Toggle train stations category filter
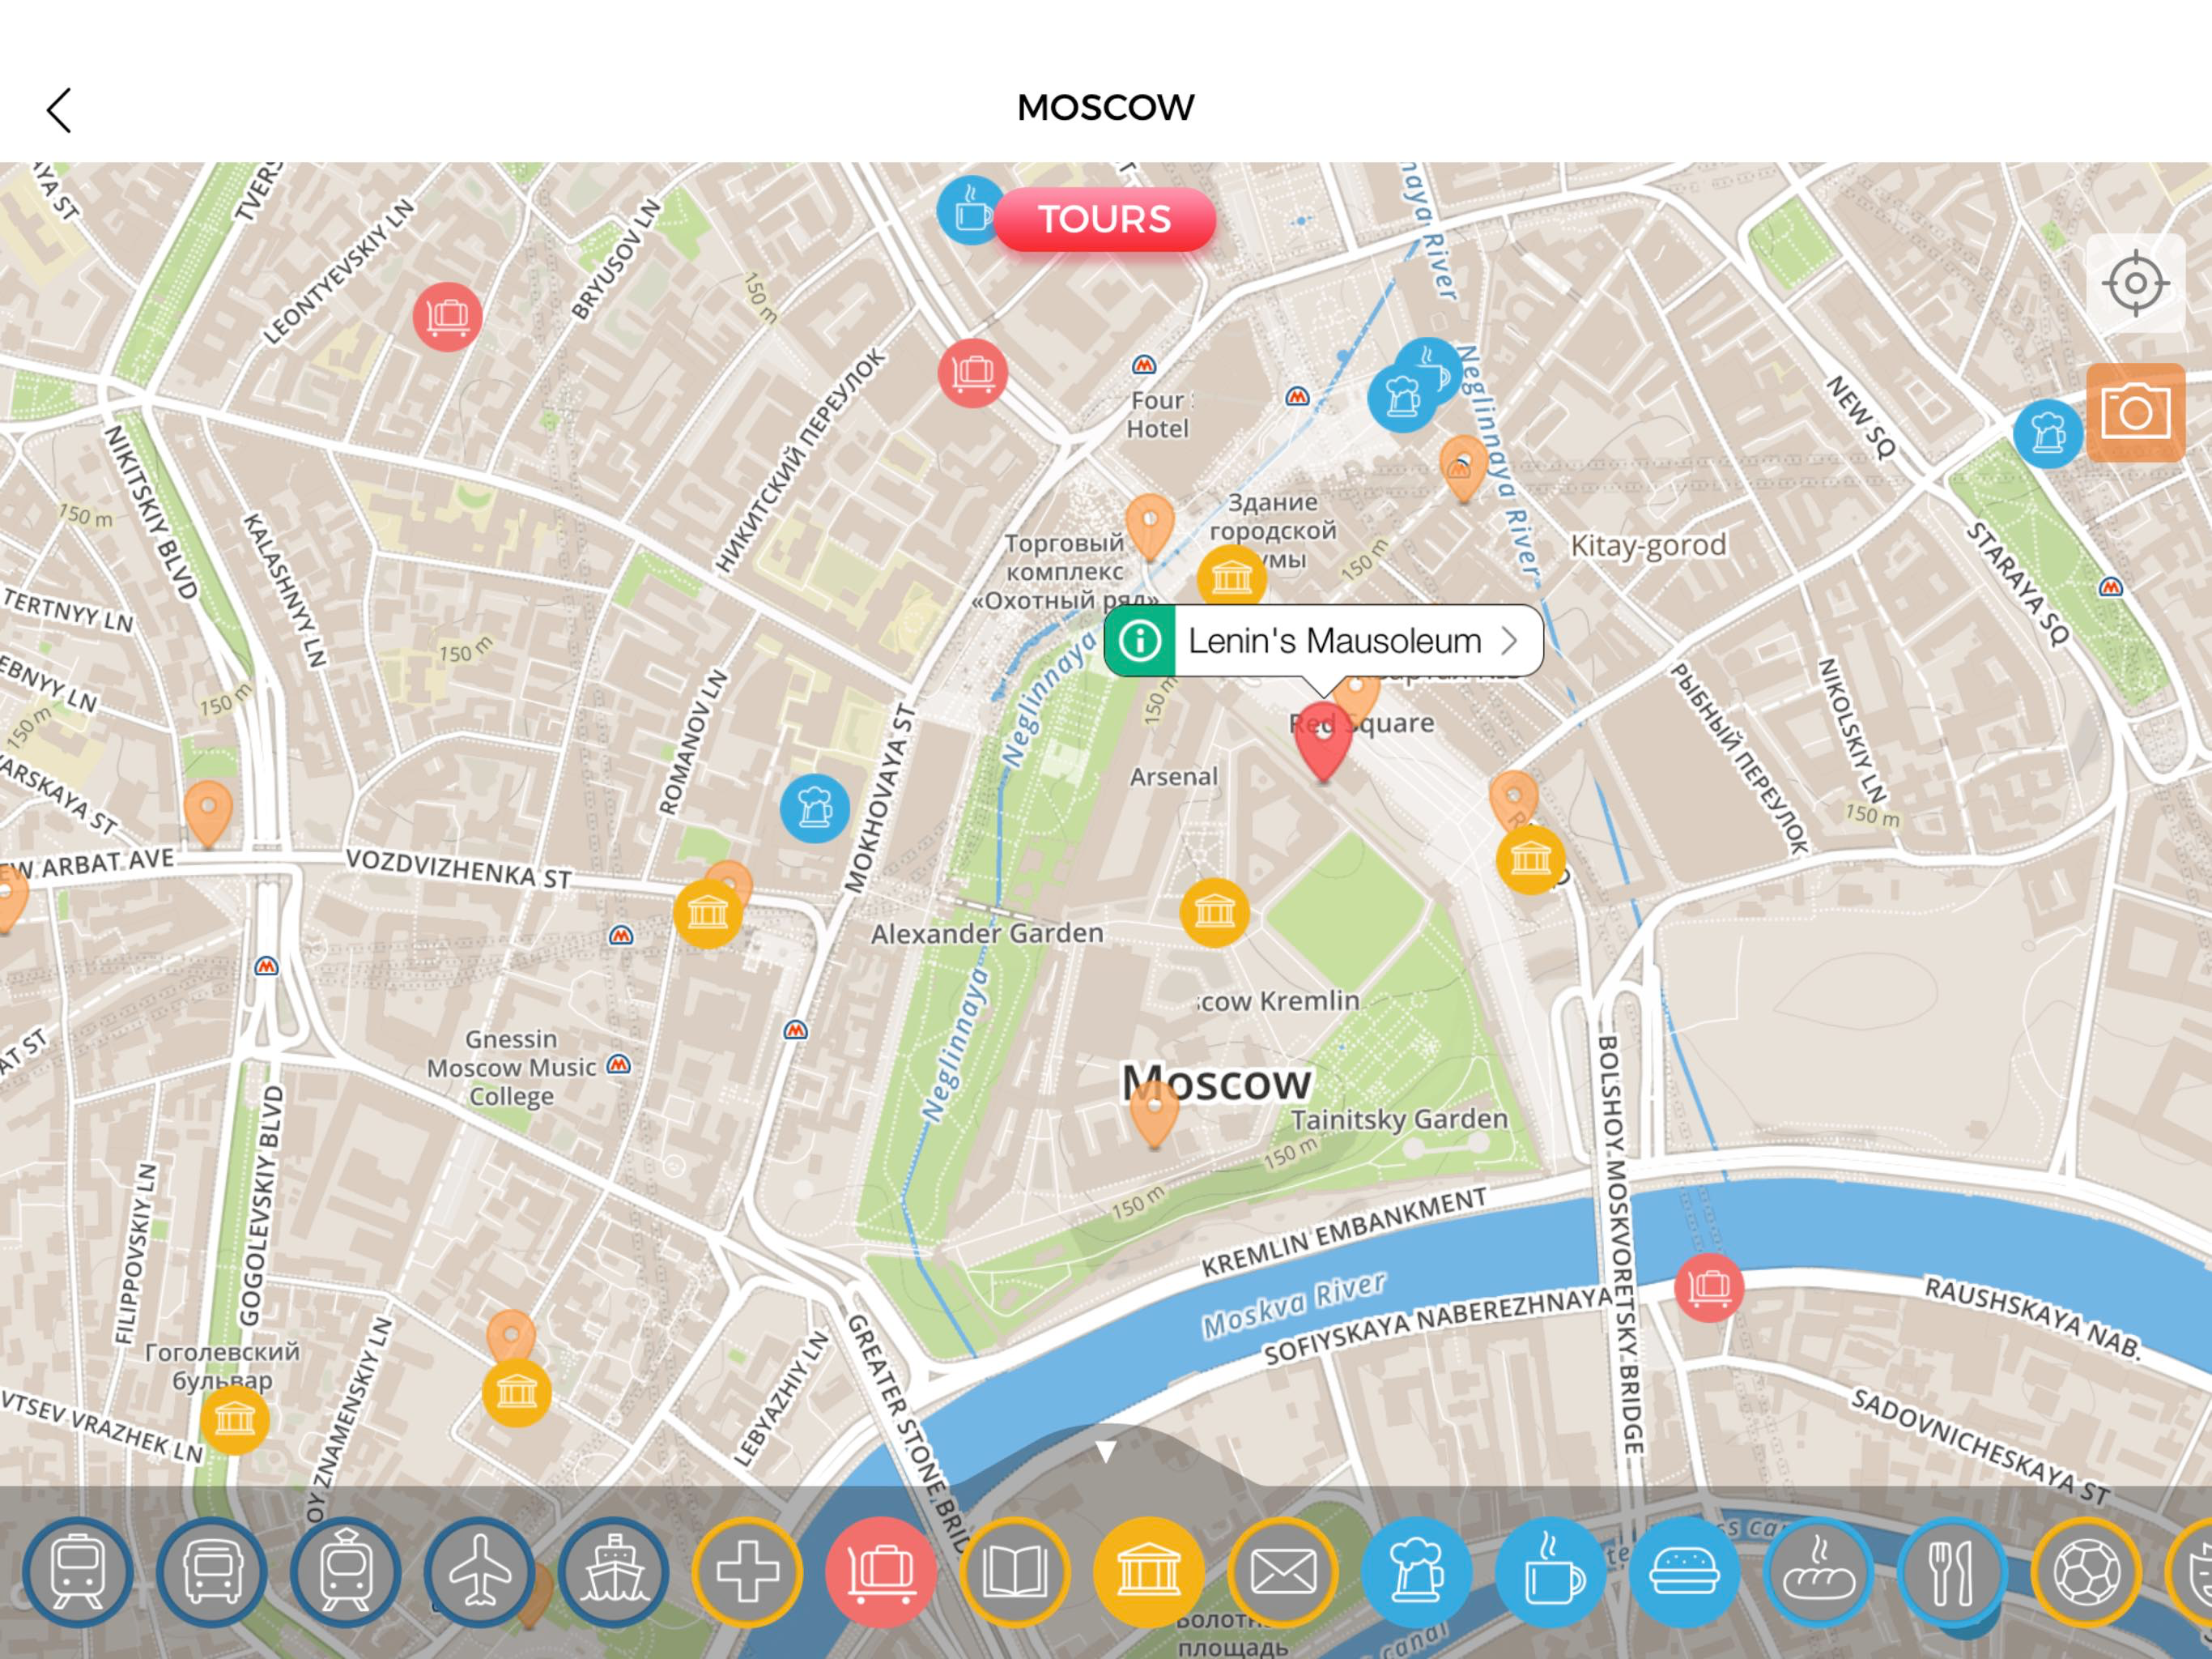2212x1659 pixels. [78, 1571]
